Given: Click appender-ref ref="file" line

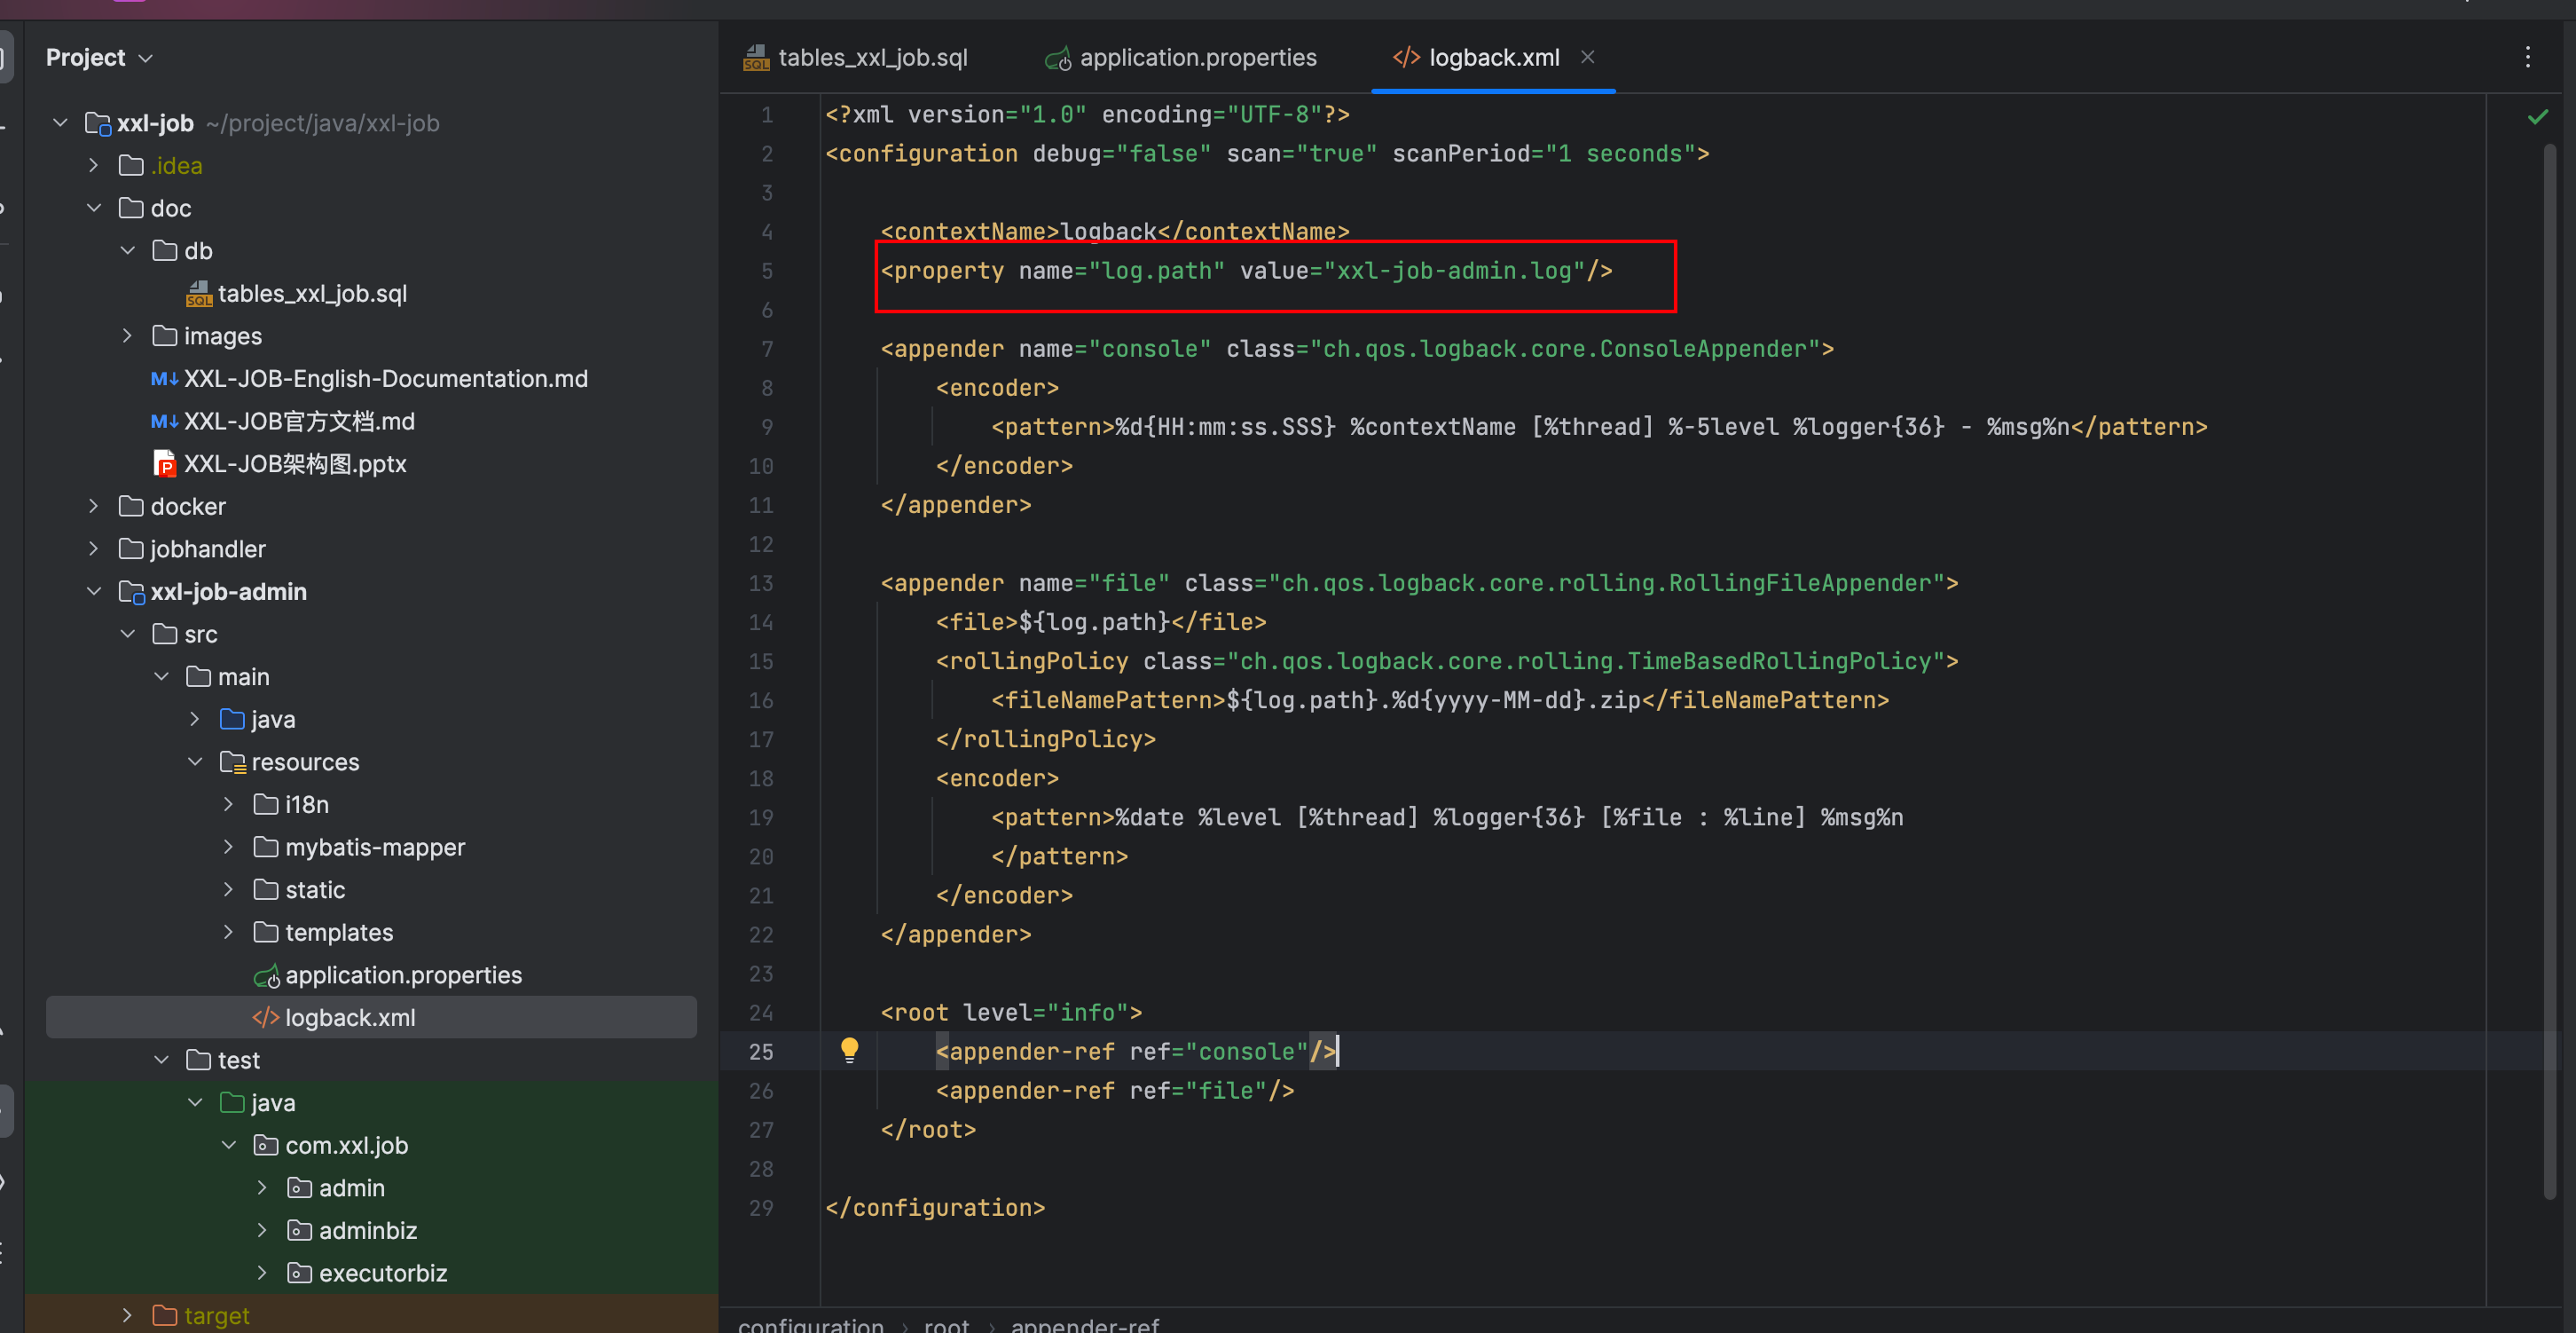Looking at the screenshot, I should [1114, 1091].
